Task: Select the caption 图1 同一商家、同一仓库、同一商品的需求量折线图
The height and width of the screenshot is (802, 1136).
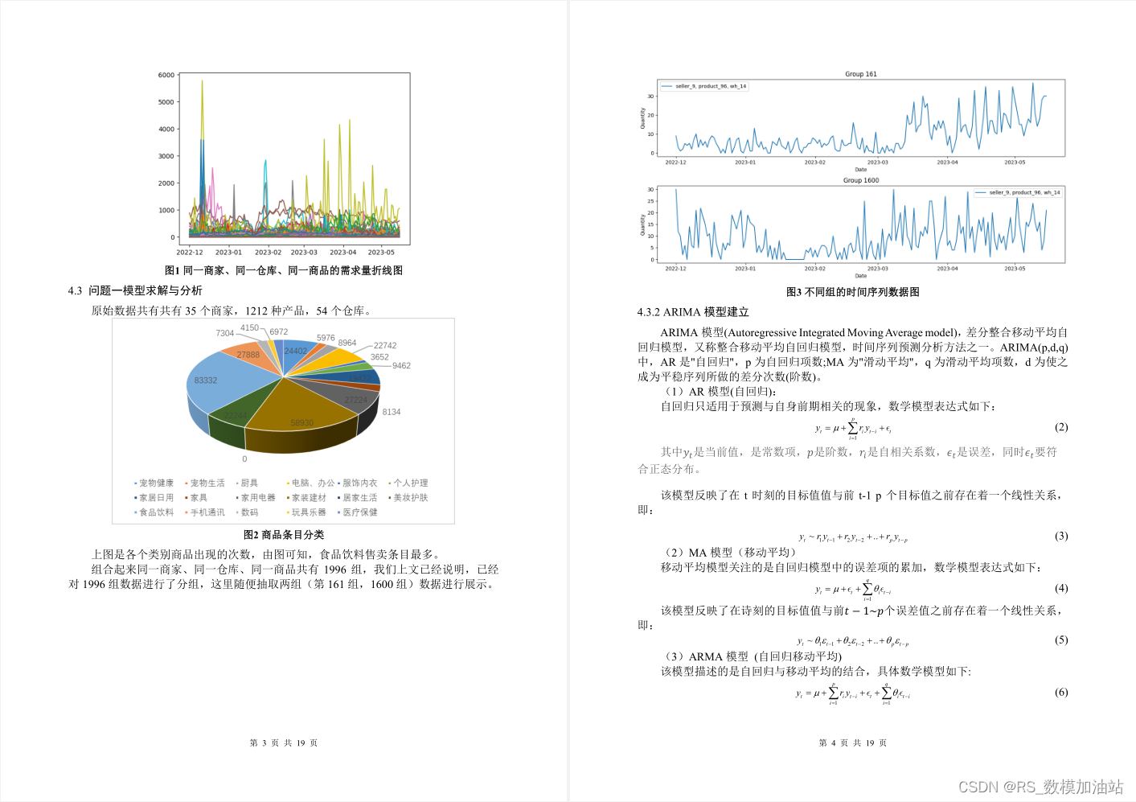Action: 284,270
